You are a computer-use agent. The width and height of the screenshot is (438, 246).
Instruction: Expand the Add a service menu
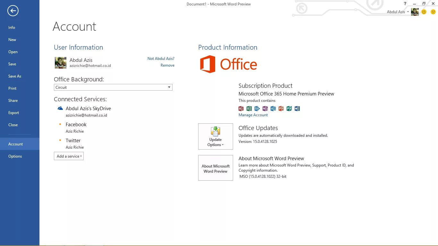(69, 156)
